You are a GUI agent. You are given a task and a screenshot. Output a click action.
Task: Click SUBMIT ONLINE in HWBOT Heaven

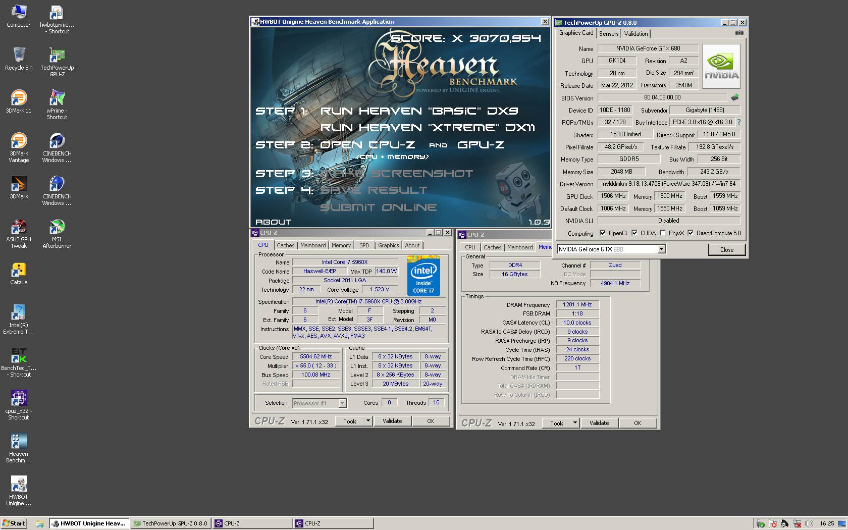click(x=378, y=207)
